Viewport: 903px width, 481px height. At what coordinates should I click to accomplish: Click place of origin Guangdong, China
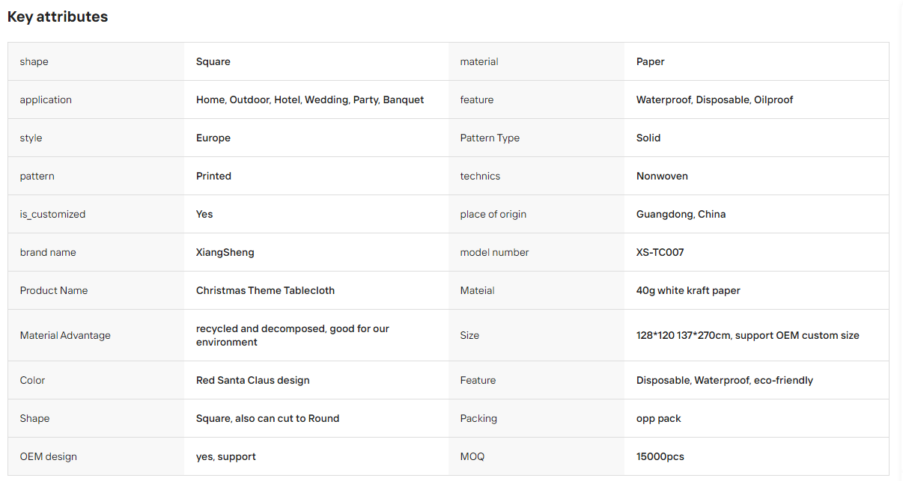coord(681,214)
